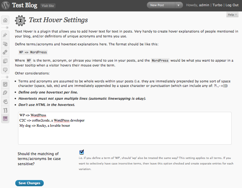This screenshot has height=188, width=242.
Task: Open the Plugins plug icon
Action: [5, 93]
